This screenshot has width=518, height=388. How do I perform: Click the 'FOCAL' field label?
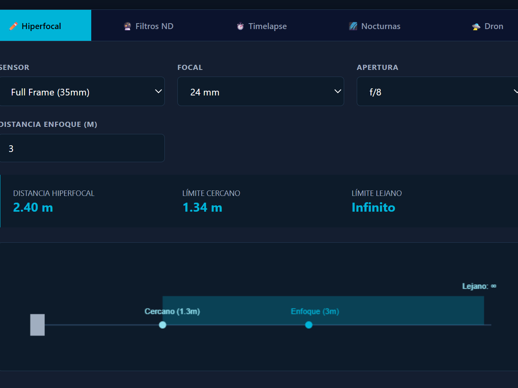190,68
